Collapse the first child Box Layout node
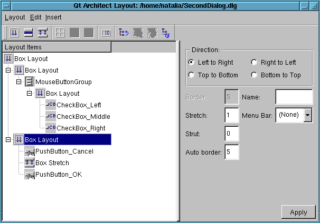 8,70
